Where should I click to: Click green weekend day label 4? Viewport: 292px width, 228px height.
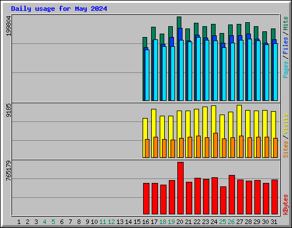pyautogui.click(x=44, y=222)
